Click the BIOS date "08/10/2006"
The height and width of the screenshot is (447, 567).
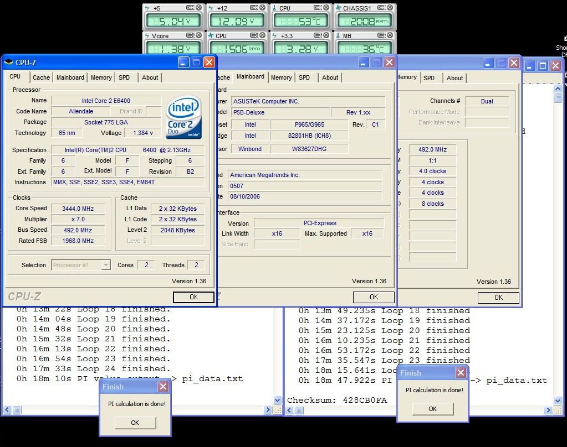[x=305, y=196]
